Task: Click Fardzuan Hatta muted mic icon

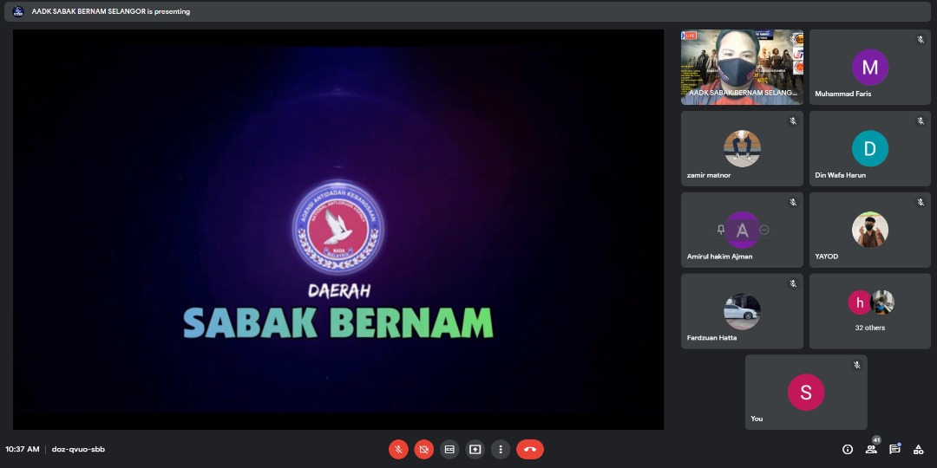Action: coord(793,283)
